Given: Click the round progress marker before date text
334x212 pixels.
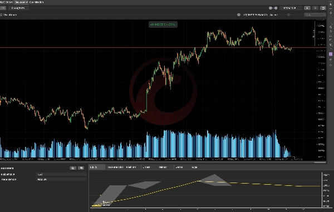Looking at the screenshot, I should click(x=239, y=14).
